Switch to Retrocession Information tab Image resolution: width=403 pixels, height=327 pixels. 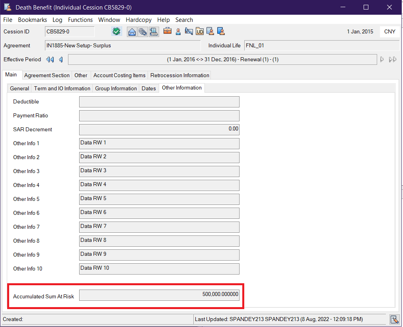click(179, 75)
